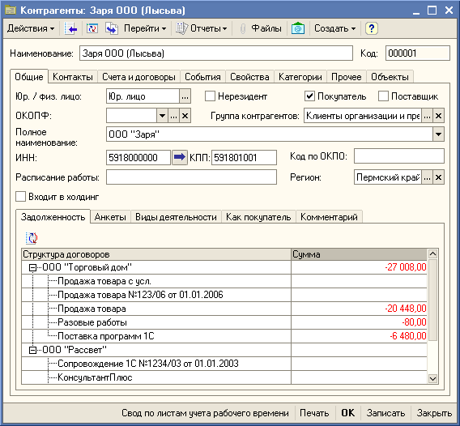Click the Файлы toolbar button label

[266, 28]
